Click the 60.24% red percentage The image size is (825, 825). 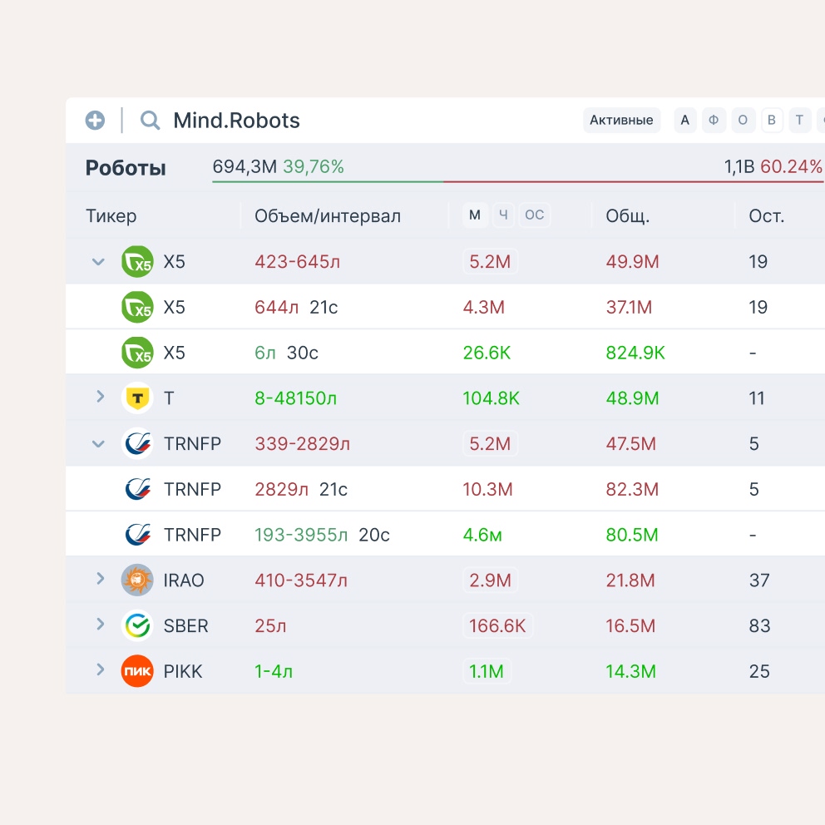(x=791, y=166)
